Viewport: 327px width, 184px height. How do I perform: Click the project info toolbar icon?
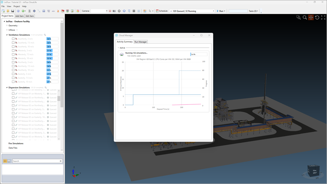coord(18,11)
